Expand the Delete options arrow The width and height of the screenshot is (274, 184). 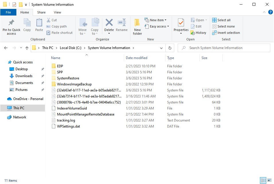109,33
